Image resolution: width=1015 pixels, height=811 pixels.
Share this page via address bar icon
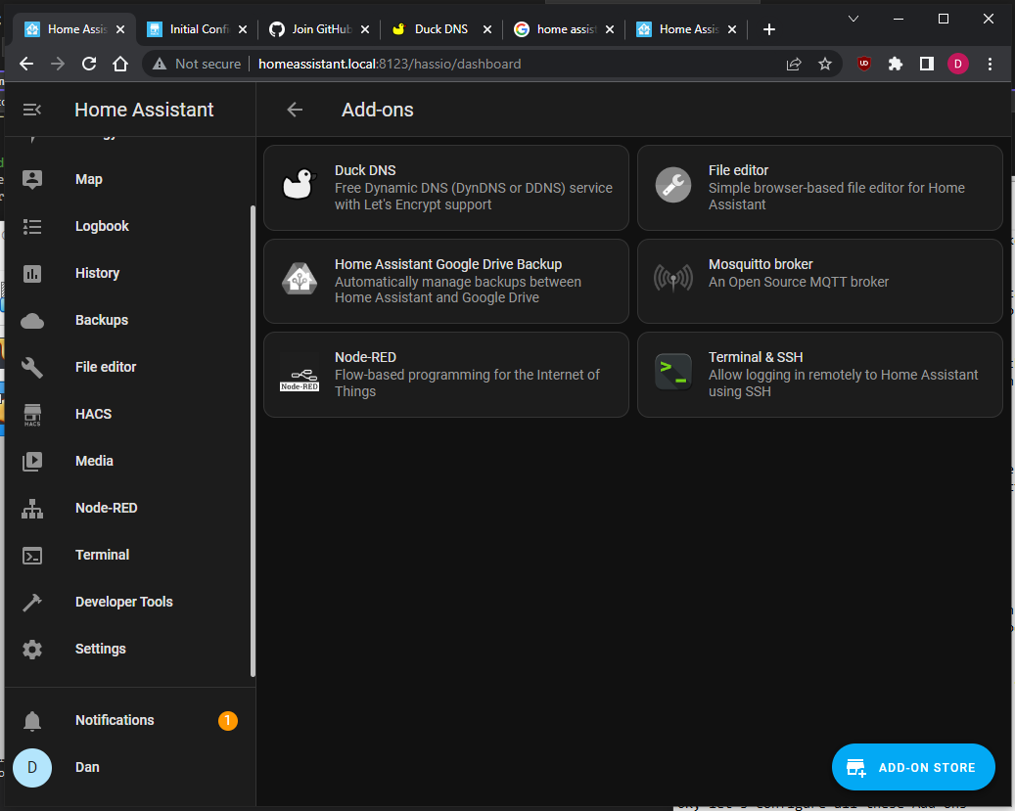coord(794,64)
